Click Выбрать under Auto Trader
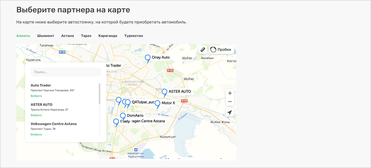The width and height of the screenshot is (371, 168). (36, 95)
